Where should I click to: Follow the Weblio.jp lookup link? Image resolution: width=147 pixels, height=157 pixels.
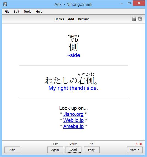pos(73,120)
